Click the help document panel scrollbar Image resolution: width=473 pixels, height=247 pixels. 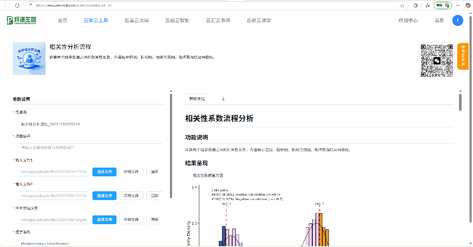click(x=460, y=102)
